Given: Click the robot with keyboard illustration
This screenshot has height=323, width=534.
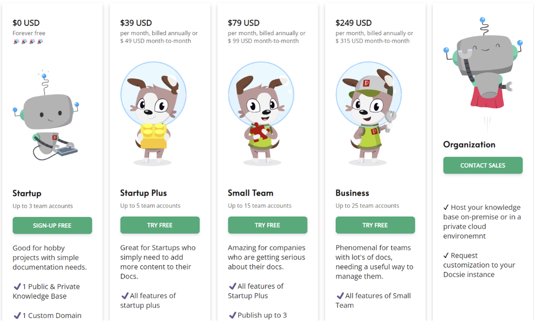Looking at the screenshot, I should coord(46,116).
